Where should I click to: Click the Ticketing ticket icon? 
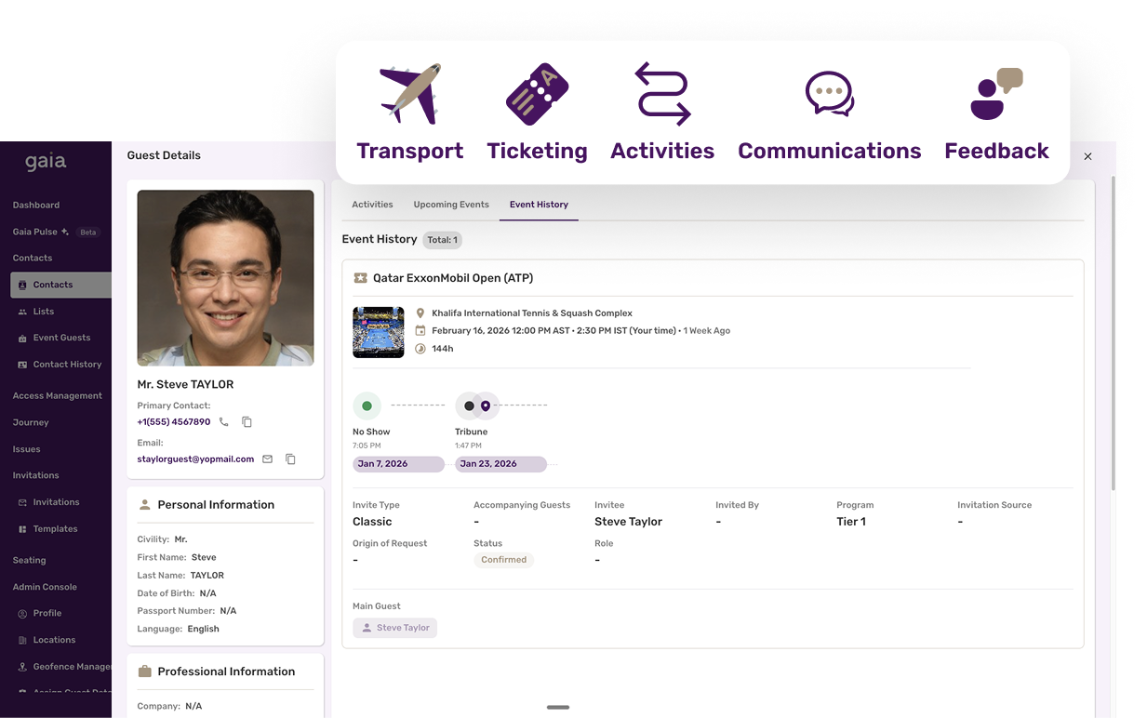click(537, 94)
